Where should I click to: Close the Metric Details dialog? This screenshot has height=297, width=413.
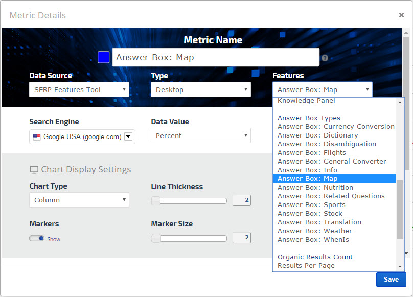[401, 15]
